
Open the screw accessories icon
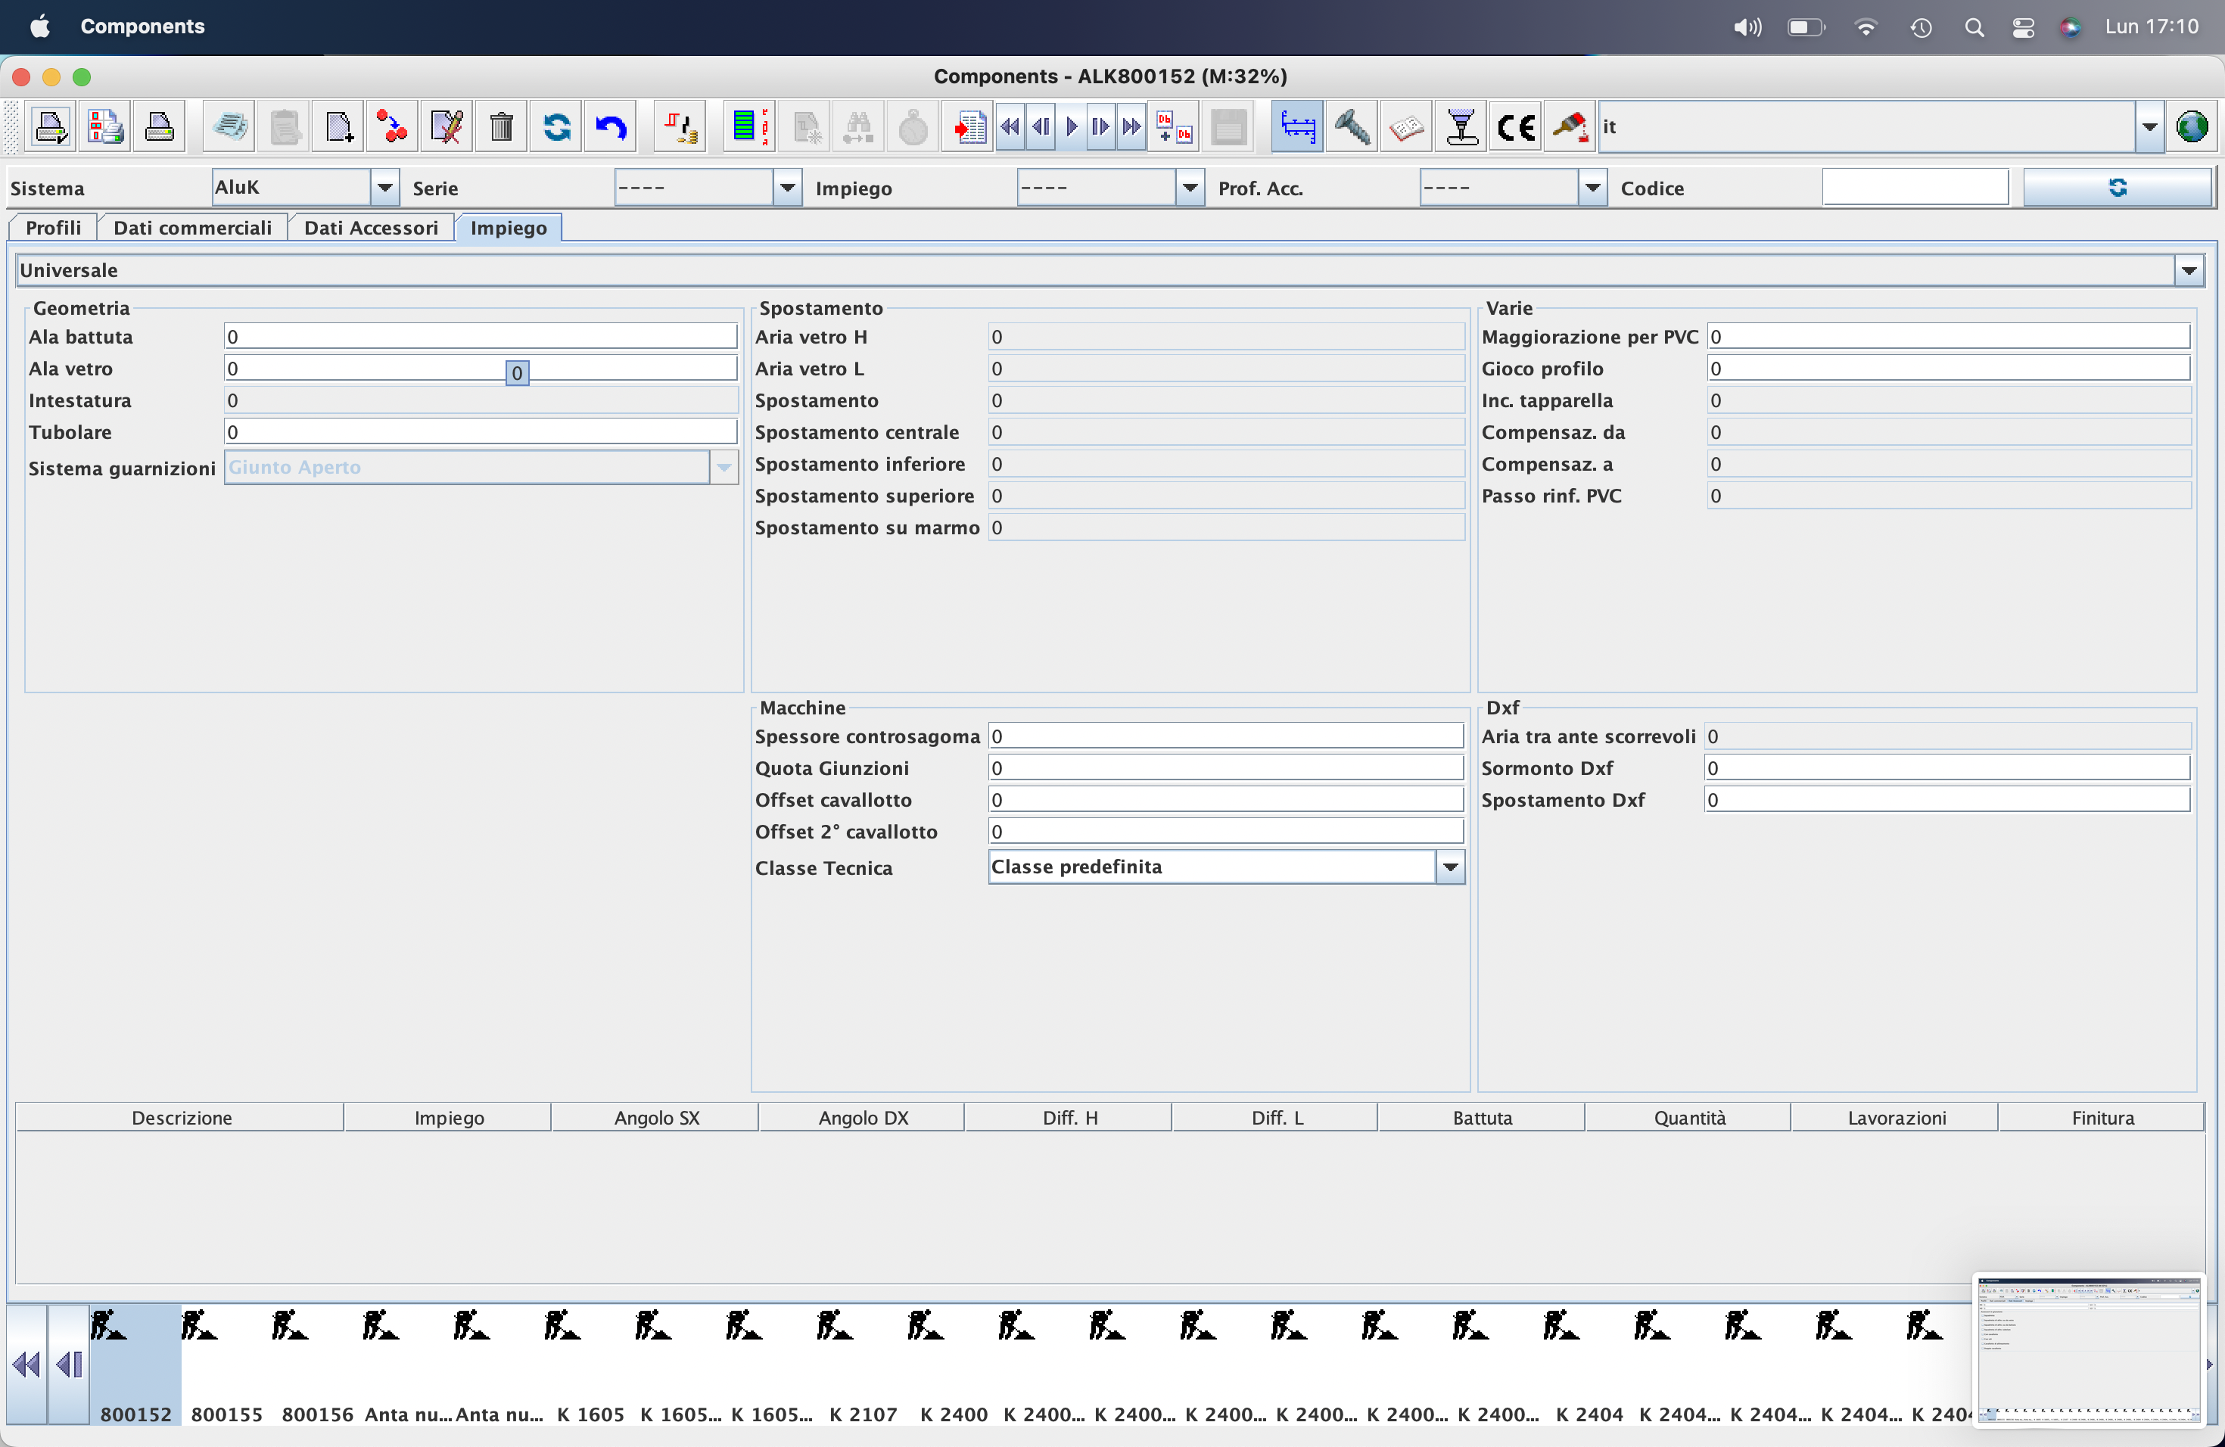pos(1352,127)
